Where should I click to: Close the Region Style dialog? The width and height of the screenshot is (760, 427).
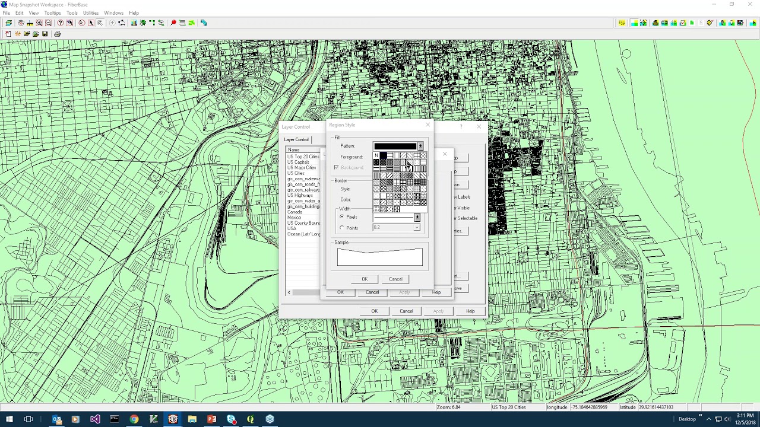pyautogui.click(x=427, y=125)
